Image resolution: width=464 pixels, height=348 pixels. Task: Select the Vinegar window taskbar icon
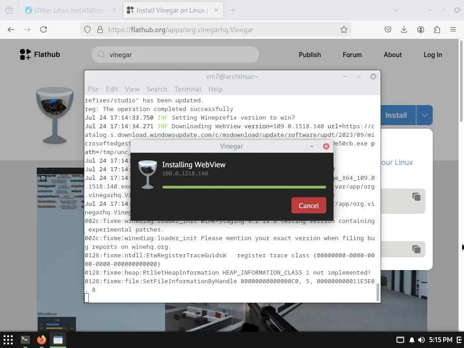(58, 340)
